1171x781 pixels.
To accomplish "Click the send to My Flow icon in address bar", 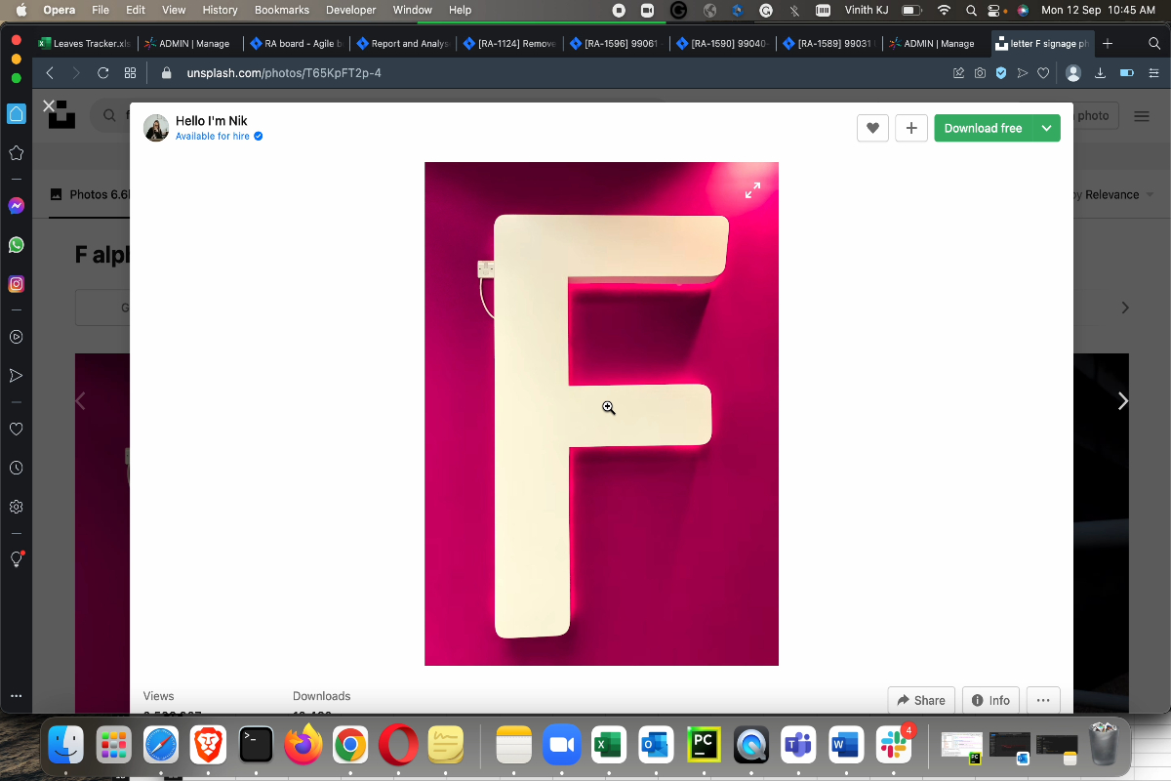I will 1022,73.
